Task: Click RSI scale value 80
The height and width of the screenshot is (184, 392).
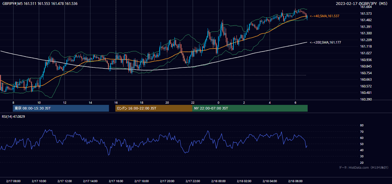Action: pos(362,125)
